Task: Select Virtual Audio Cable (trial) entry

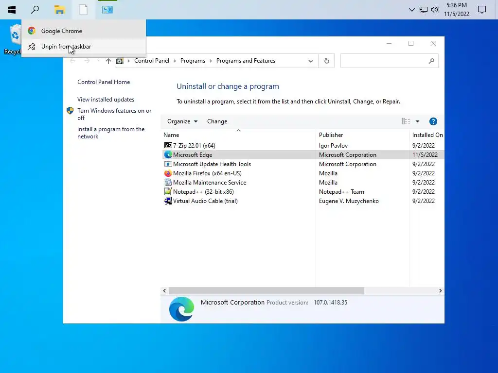Action: pyautogui.click(x=303, y=201)
